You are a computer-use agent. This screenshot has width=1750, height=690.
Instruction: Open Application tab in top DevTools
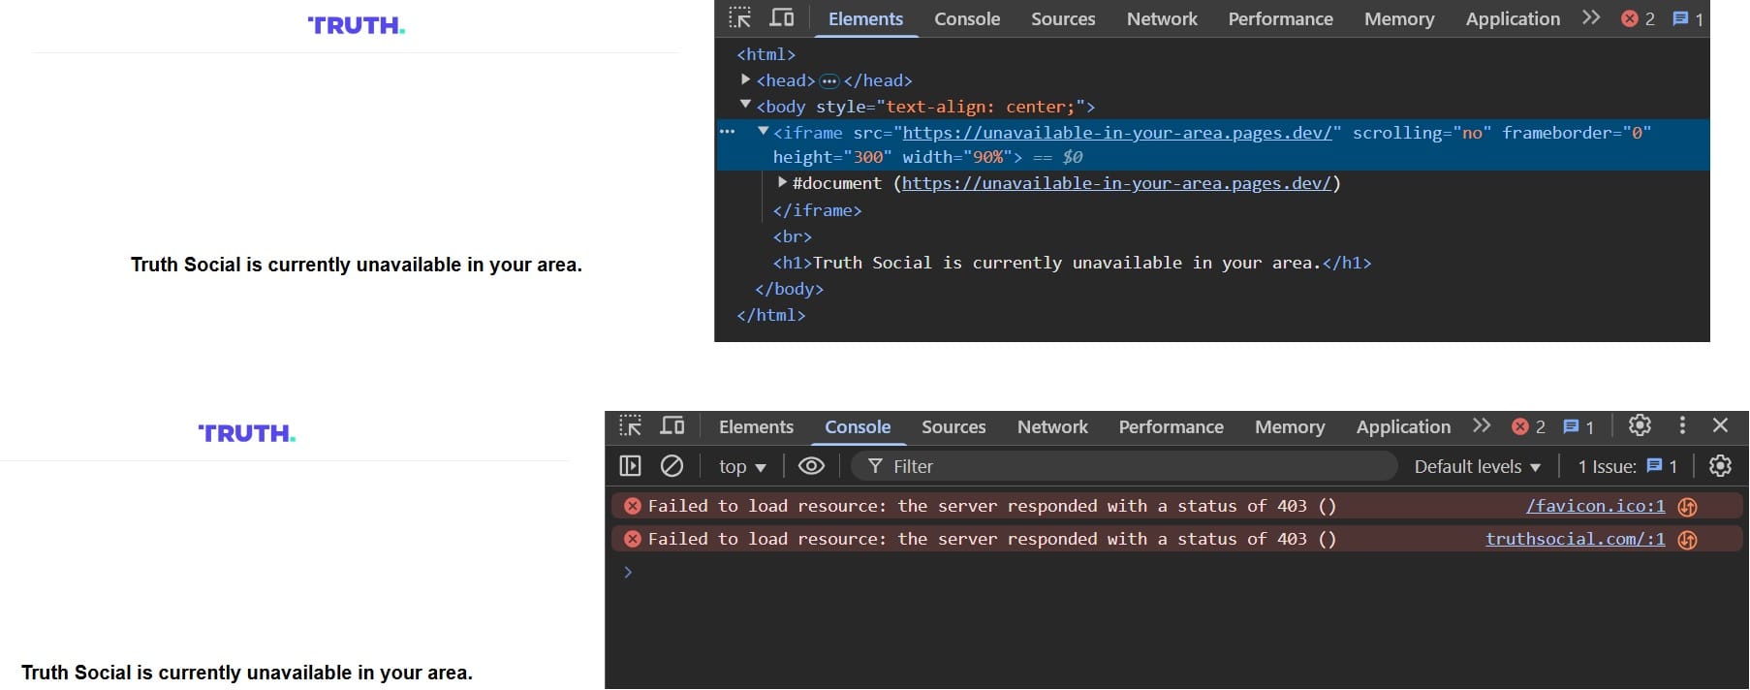tap(1513, 19)
